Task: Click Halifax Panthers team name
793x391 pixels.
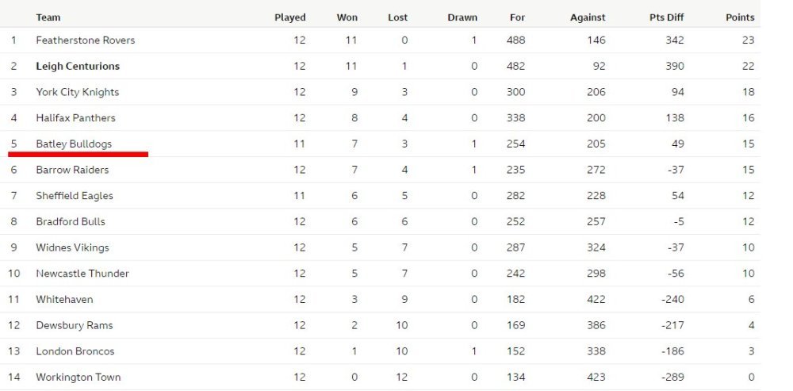Action: click(76, 118)
